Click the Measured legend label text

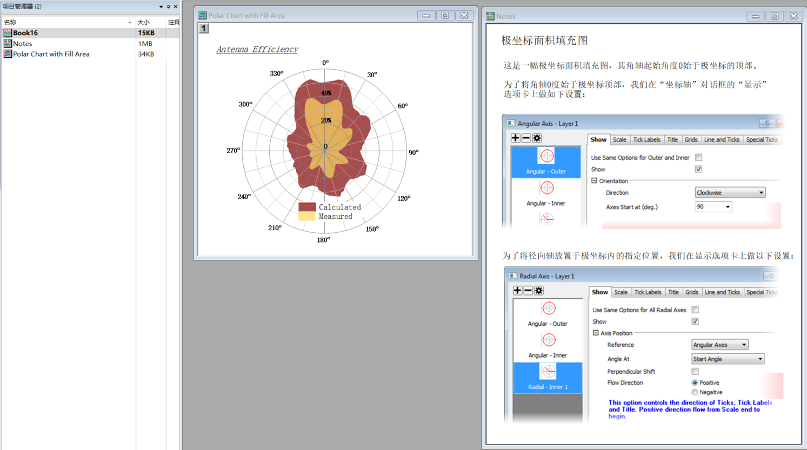336,217
